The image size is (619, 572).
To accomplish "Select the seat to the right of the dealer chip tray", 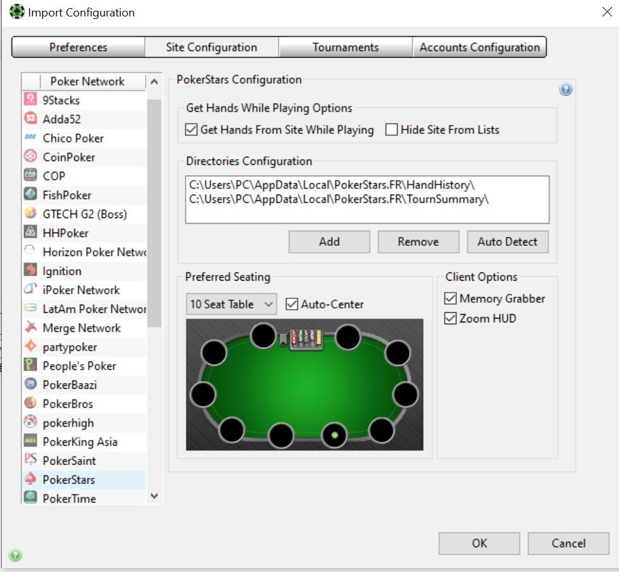I will click(x=348, y=337).
